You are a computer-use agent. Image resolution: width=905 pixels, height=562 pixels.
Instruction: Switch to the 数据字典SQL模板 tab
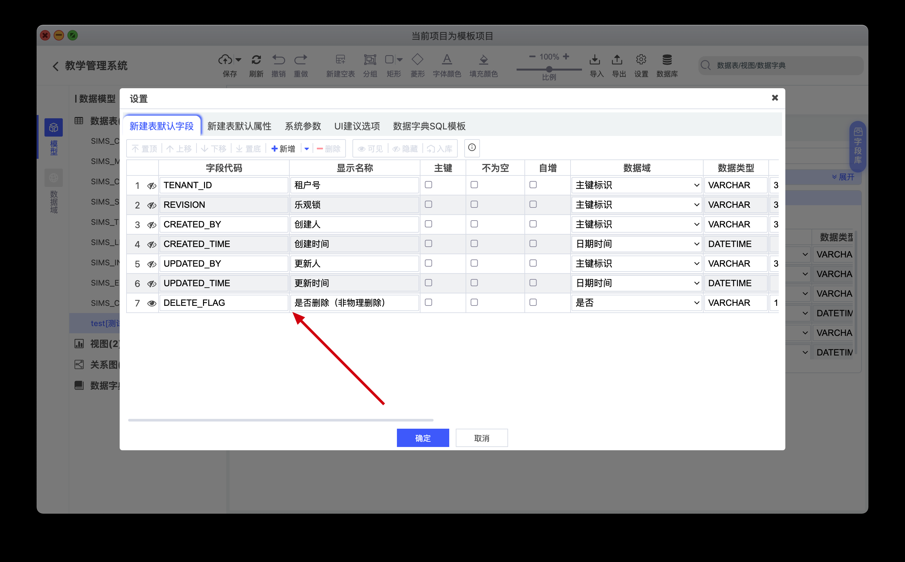click(x=429, y=126)
